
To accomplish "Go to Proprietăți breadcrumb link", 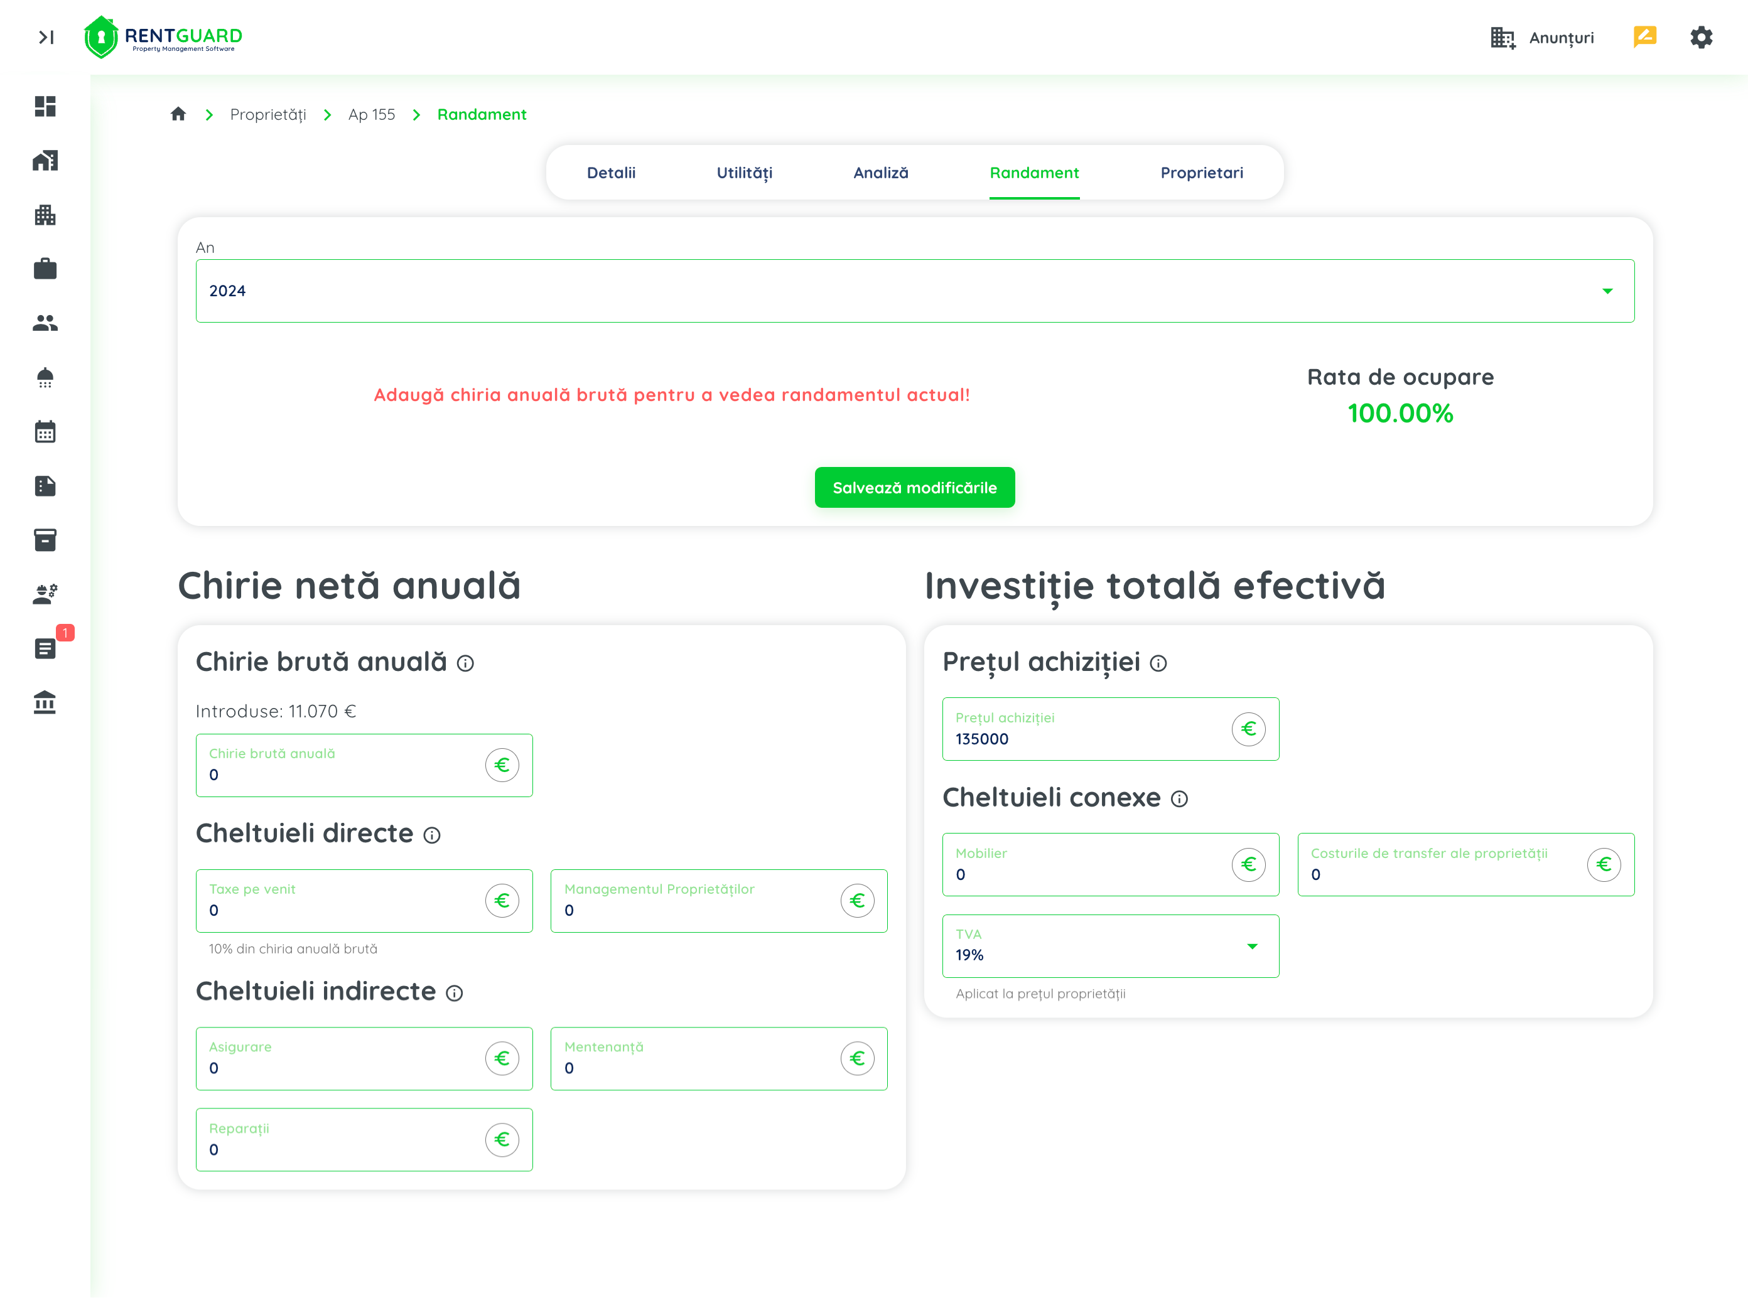I will [x=268, y=115].
